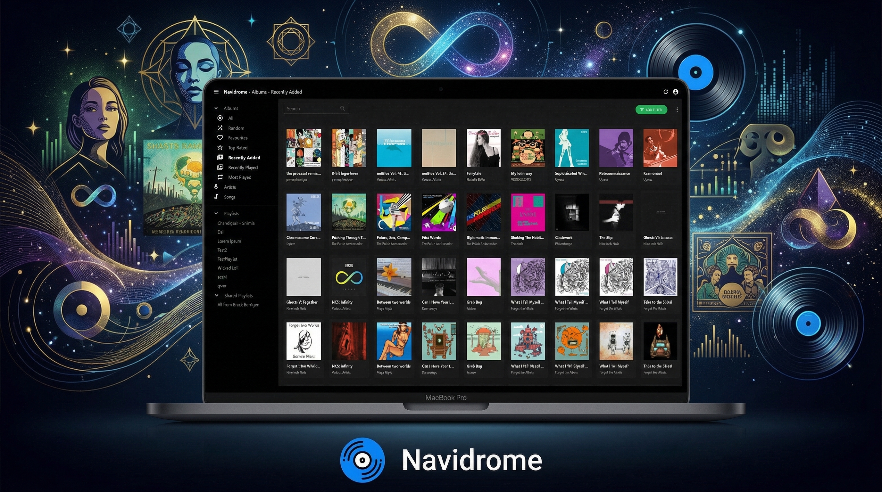Open the Wicked Loll playlist
Viewport: 882px width, 492px height.
pyautogui.click(x=228, y=268)
